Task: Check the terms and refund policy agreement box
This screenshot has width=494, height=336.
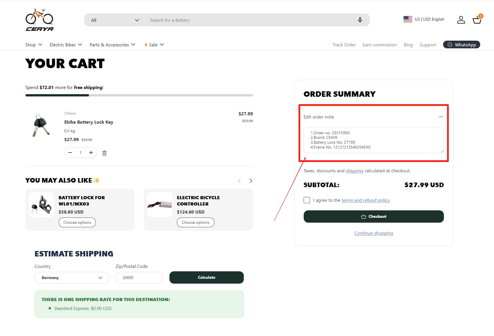Action: (x=307, y=200)
